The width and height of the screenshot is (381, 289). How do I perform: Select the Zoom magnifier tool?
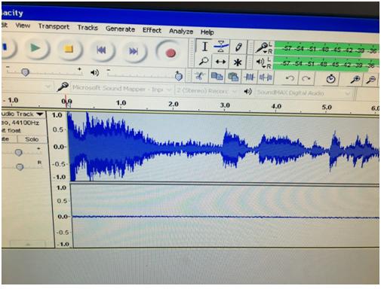[204, 61]
